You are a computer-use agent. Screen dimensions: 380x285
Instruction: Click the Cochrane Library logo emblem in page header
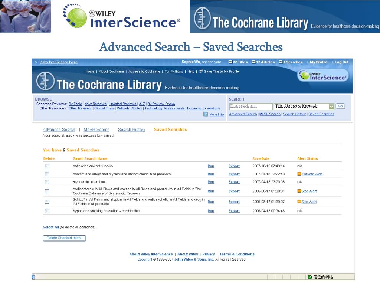46,81
